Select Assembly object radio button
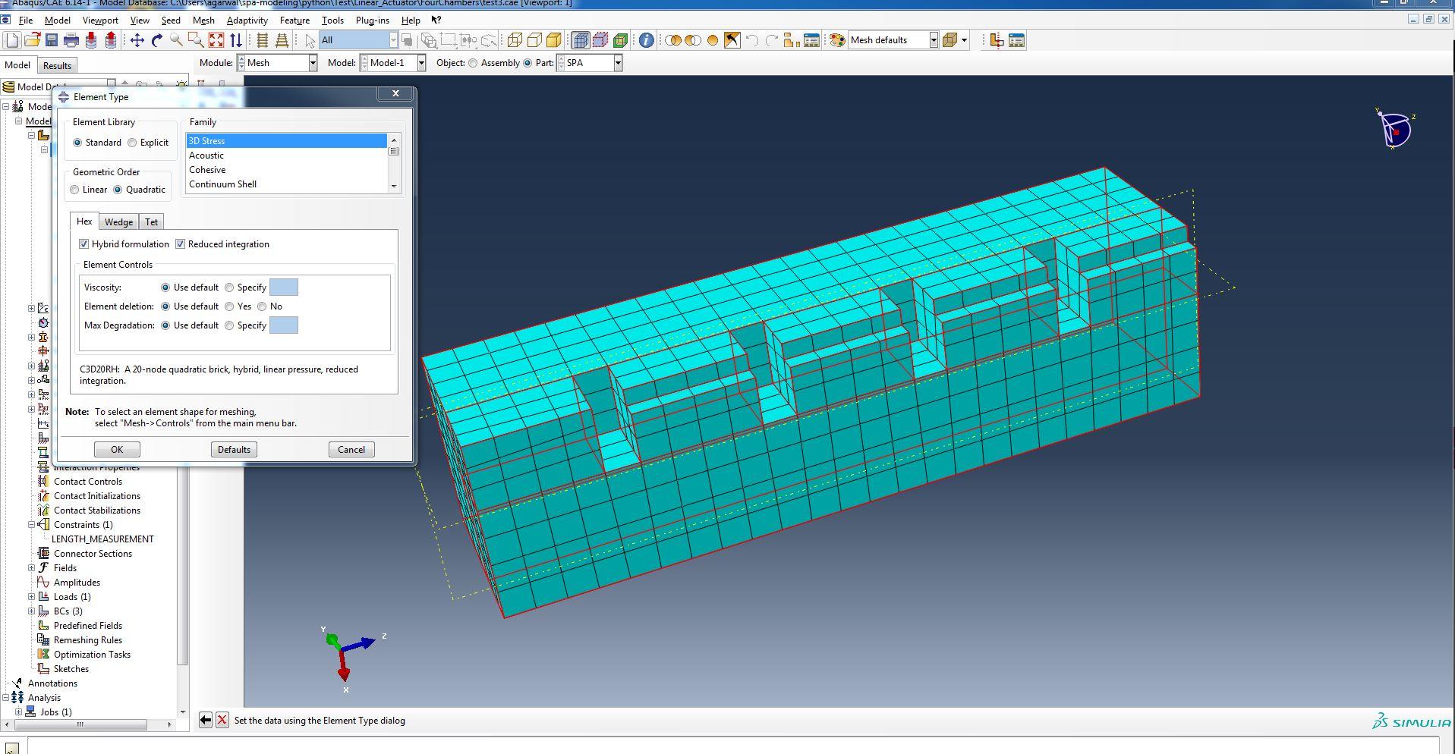Viewport: 1455px width, 754px height. click(x=474, y=63)
